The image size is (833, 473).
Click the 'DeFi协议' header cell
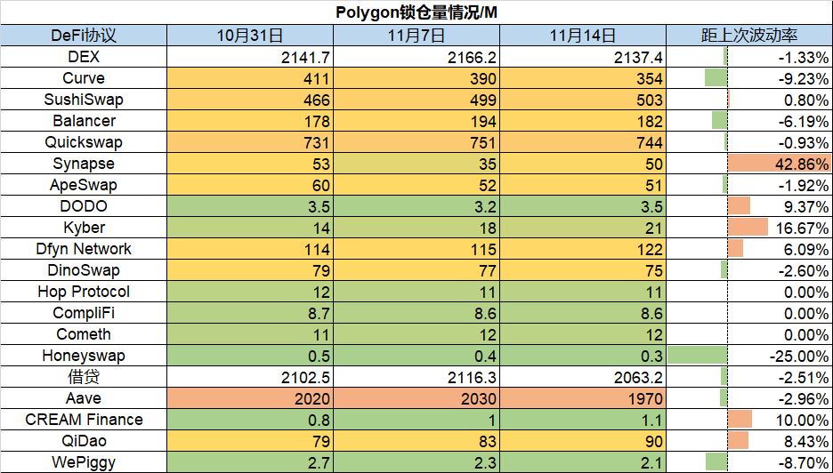pyautogui.click(x=84, y=36)
